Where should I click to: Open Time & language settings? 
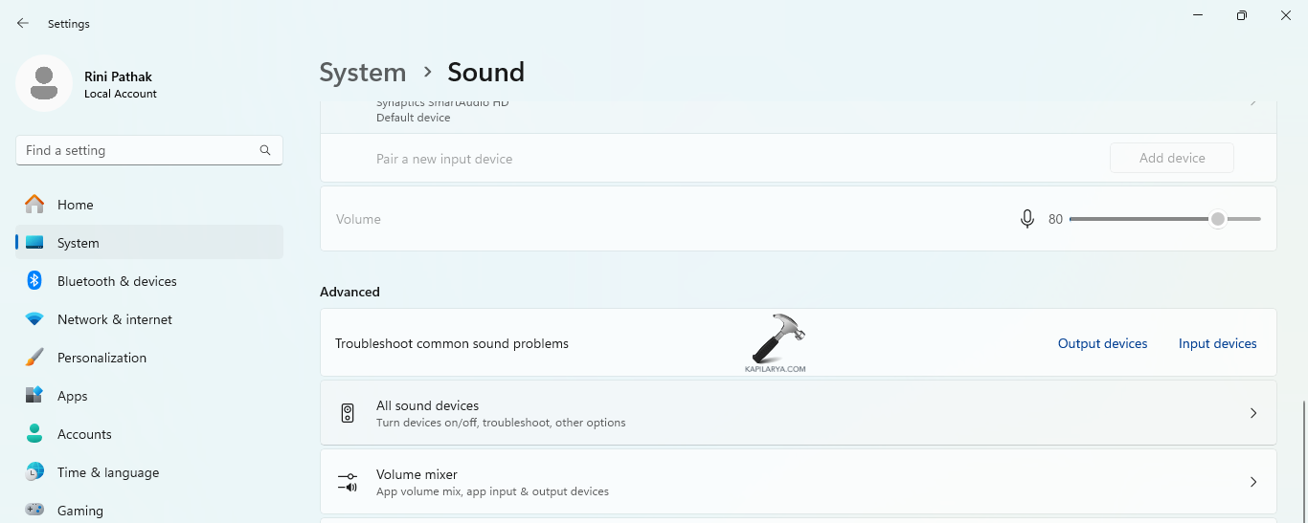(x=108, y=472)
